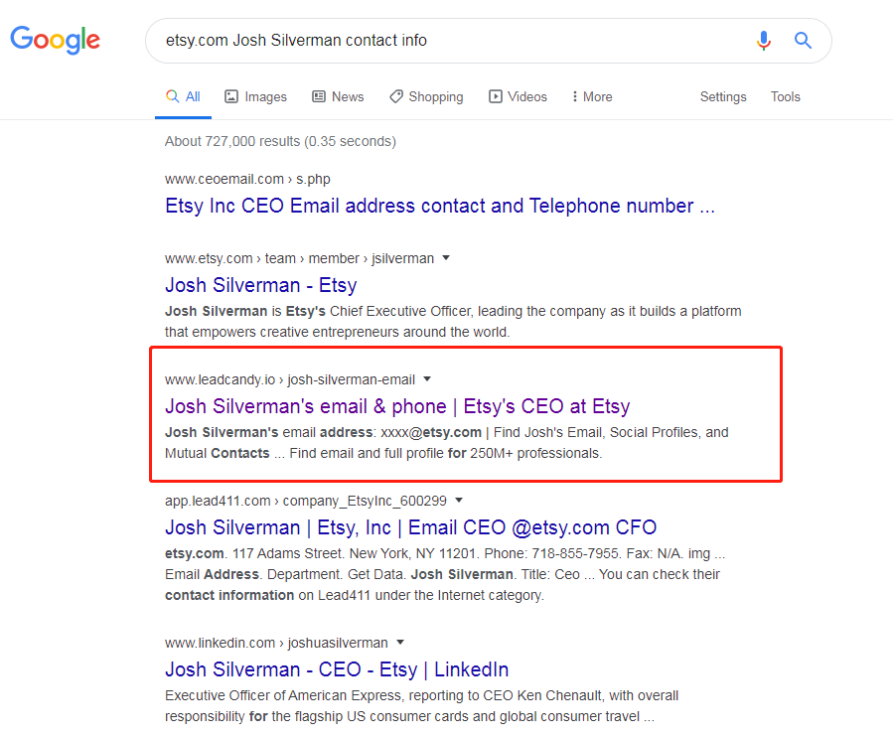Focus the search query input field
893x738 pixels.
click(450, 41)
